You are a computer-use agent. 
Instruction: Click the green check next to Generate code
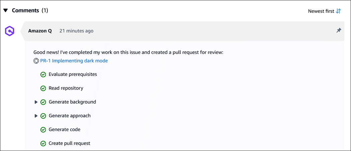pos(43,130)
